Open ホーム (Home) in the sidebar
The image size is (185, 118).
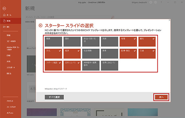(x=11, y=15)
